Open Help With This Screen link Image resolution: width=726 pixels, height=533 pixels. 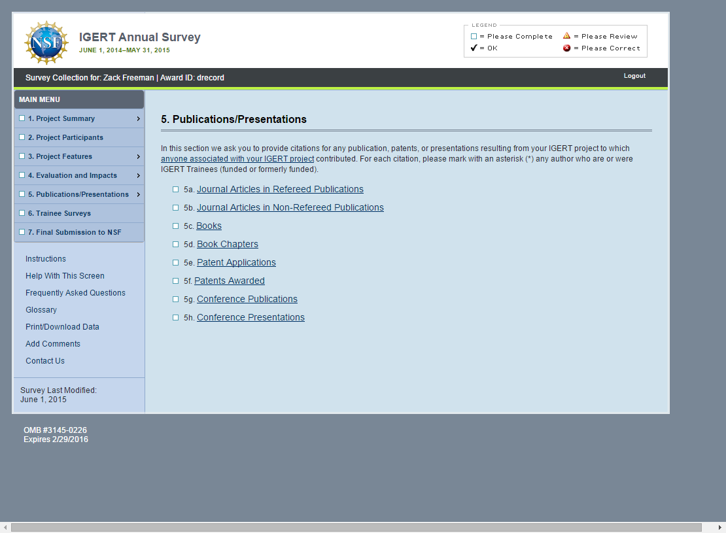point(65,276)
